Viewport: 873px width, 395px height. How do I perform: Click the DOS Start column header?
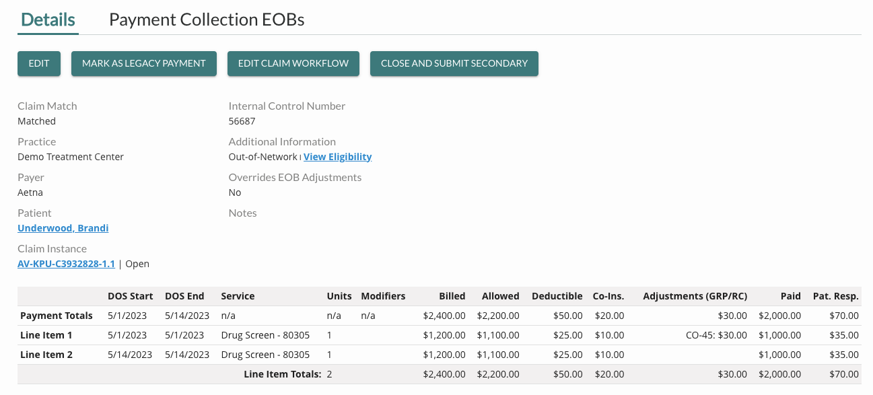coord(130,296)
